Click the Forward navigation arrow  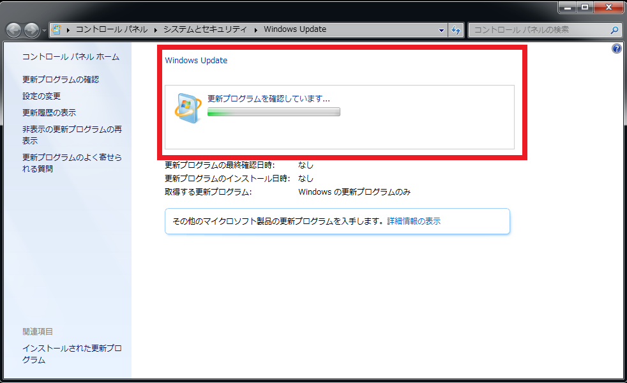[31, 30]
